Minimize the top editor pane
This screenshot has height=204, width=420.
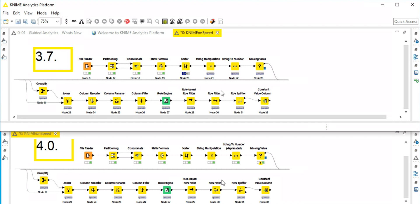coord(397,32)
